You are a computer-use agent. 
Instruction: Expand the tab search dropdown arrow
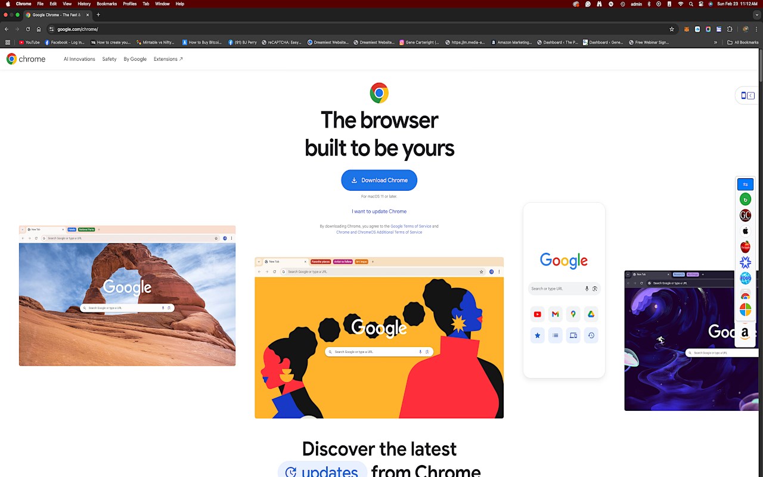[x=757, y=14]
